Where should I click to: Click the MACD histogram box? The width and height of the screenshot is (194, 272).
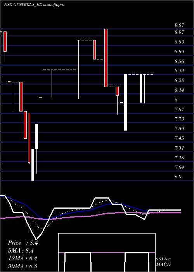[x=107, y=253]
